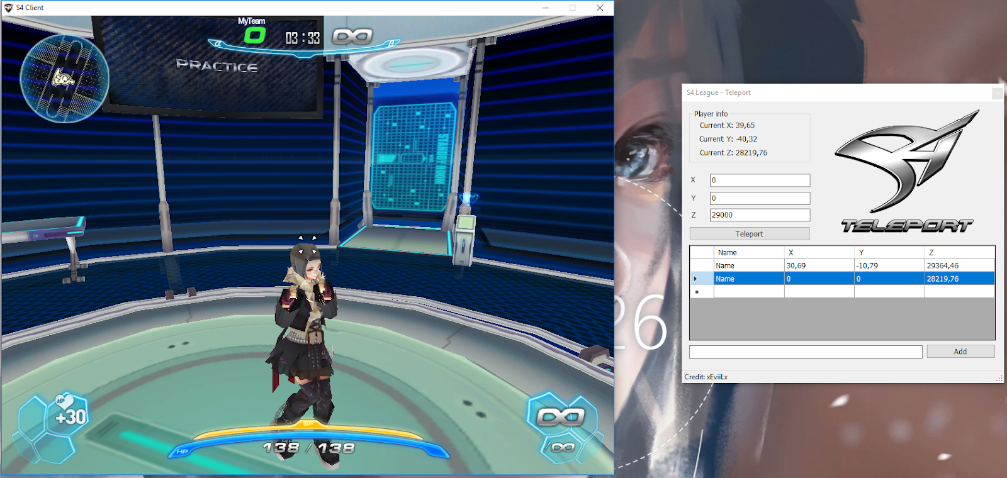Click the Credit: xEviiLx status text

tap(706, 377)
